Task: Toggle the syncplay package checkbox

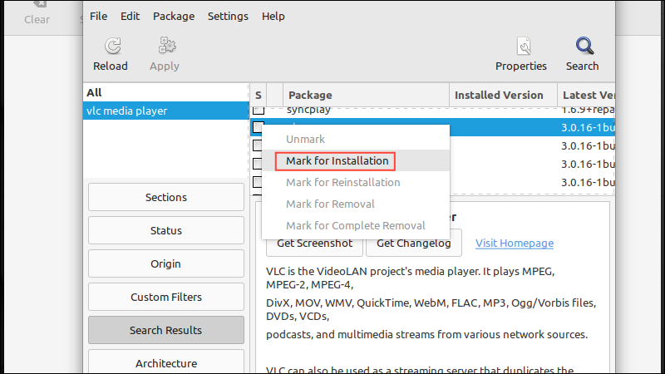Action: (x=259, y=111)
